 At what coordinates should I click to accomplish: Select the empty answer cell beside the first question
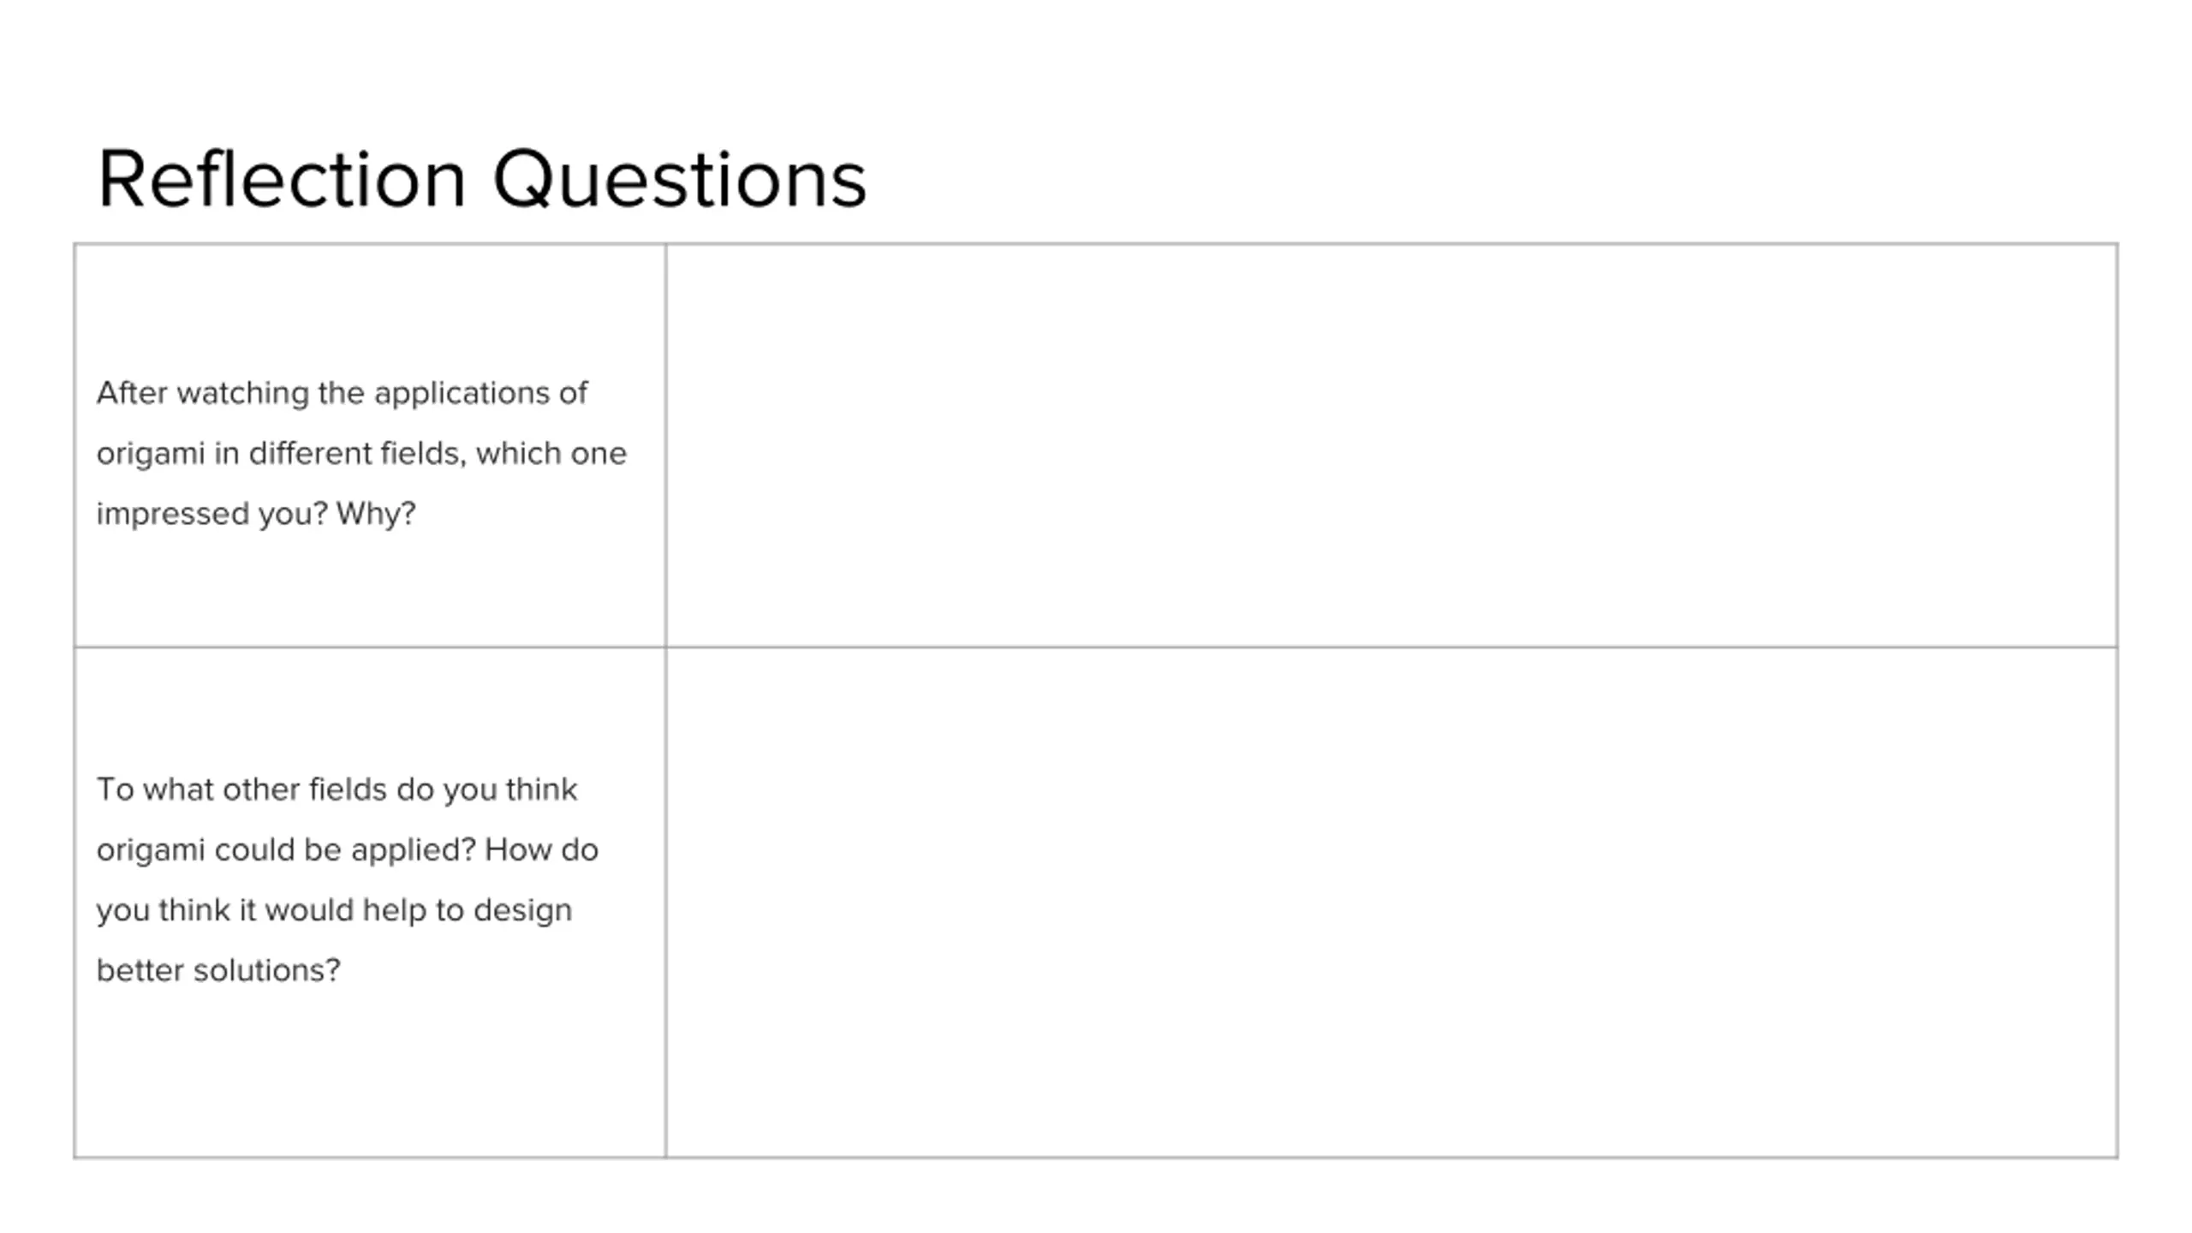click(1391, 445)
